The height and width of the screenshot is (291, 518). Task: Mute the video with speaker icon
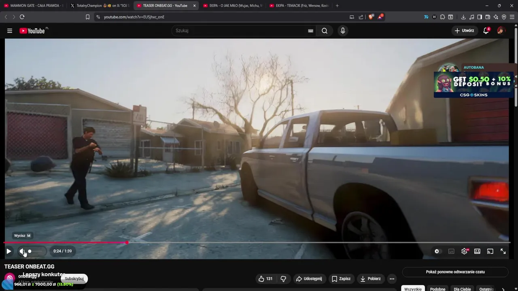(22, 251)
